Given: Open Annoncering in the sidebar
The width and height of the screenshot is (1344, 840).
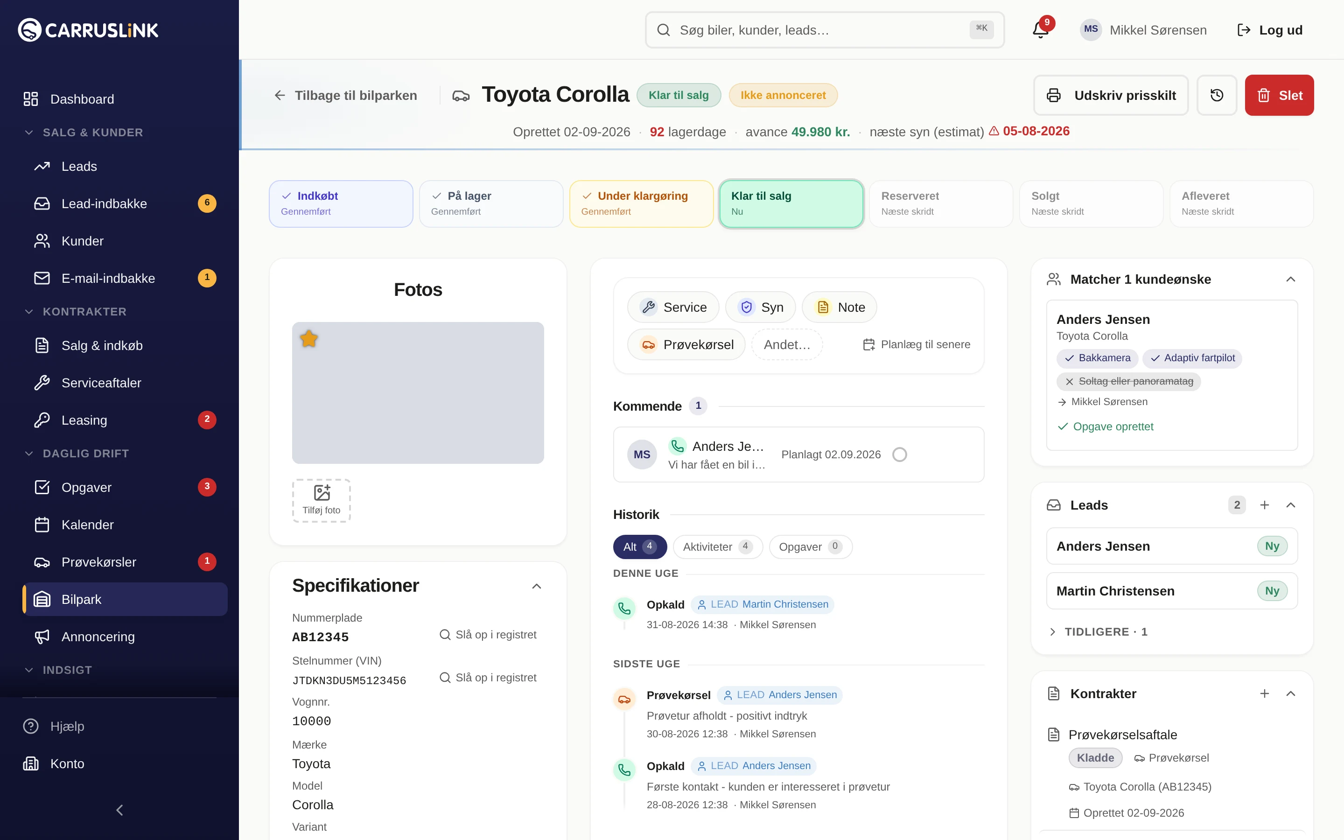Looking at the screenshot, I should [125, 637].
